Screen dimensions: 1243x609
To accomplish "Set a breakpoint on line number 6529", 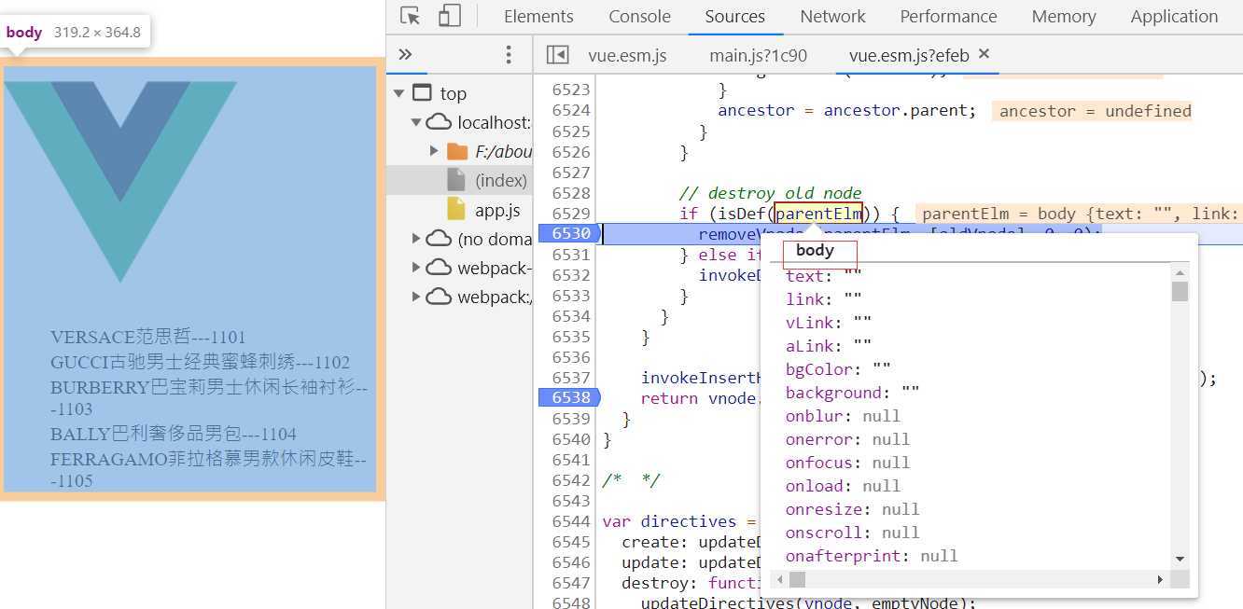I will [571, 214].
